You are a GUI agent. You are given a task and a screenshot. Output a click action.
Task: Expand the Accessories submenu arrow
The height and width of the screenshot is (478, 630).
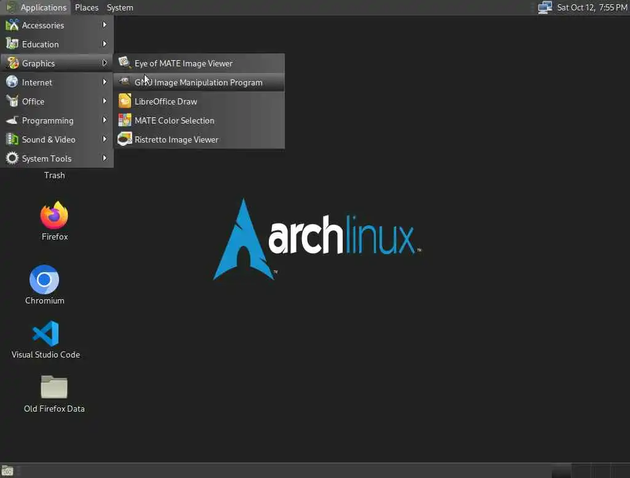(105, 25)
